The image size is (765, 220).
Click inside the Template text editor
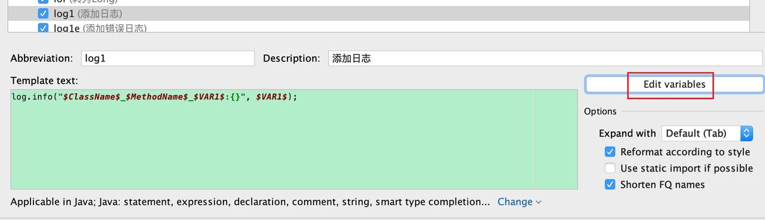point(294,140)
